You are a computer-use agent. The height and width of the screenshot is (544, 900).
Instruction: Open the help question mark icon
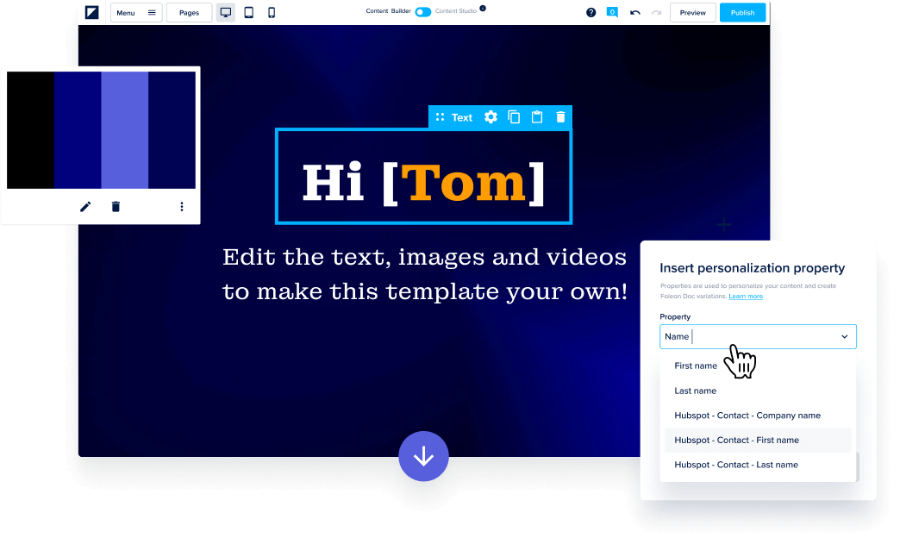coord(591,13)
